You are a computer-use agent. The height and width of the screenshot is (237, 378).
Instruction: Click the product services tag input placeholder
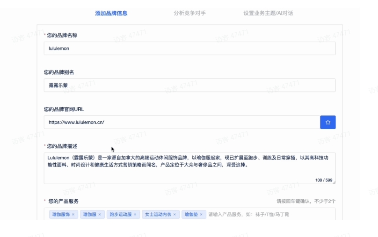[248, 215]
